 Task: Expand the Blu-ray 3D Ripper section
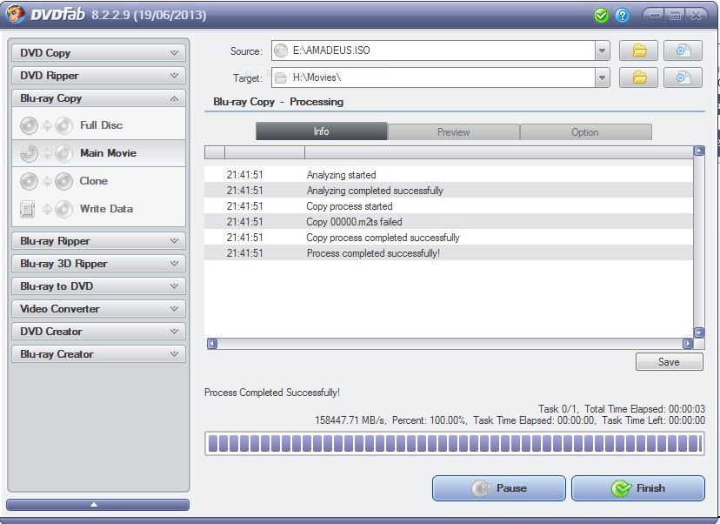99,264
